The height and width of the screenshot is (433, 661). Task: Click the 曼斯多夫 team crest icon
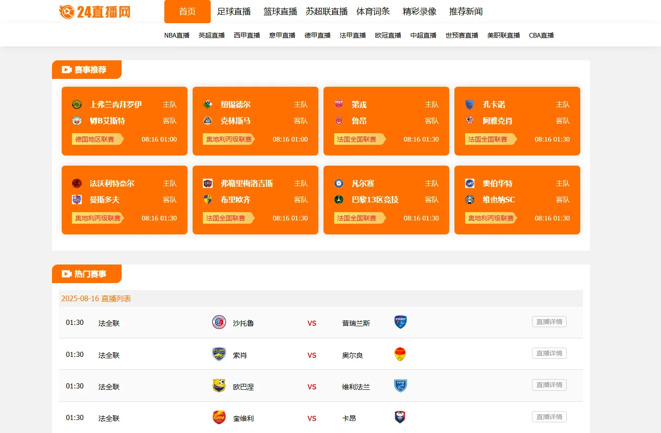(77, 200)
